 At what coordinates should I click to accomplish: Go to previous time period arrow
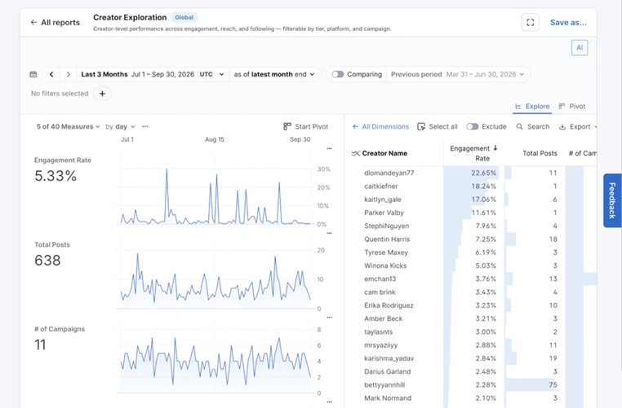51,74
